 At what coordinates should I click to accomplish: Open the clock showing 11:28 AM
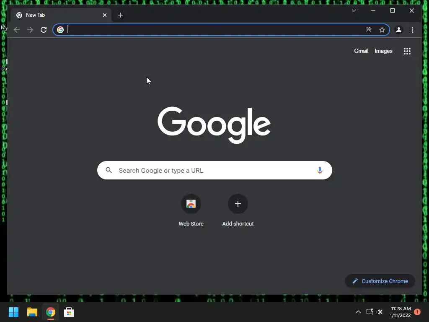click(x=401, y=312)
